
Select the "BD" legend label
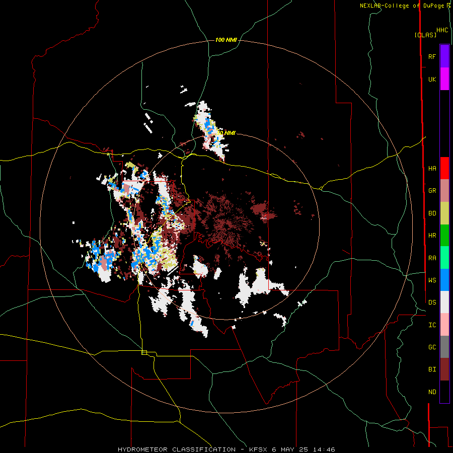[432, 213]
